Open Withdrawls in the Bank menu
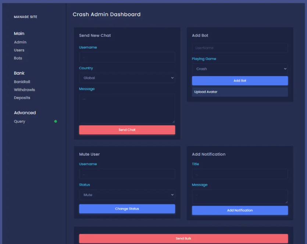The image size is (307, 244). (25, 90)
